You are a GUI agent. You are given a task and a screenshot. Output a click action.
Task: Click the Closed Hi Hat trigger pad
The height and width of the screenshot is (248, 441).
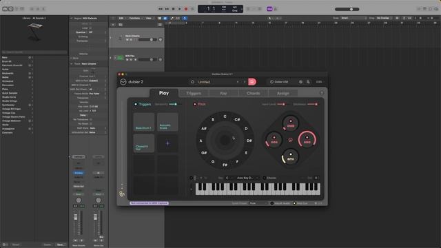pyautogui.click(x=144, y=143)
